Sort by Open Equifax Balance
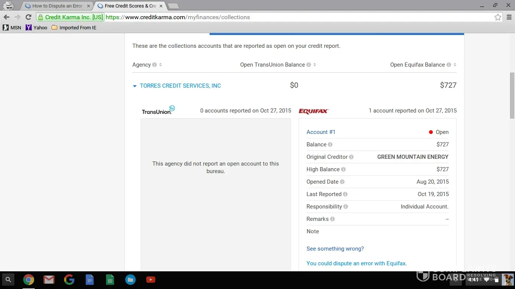 coord(455,65)
